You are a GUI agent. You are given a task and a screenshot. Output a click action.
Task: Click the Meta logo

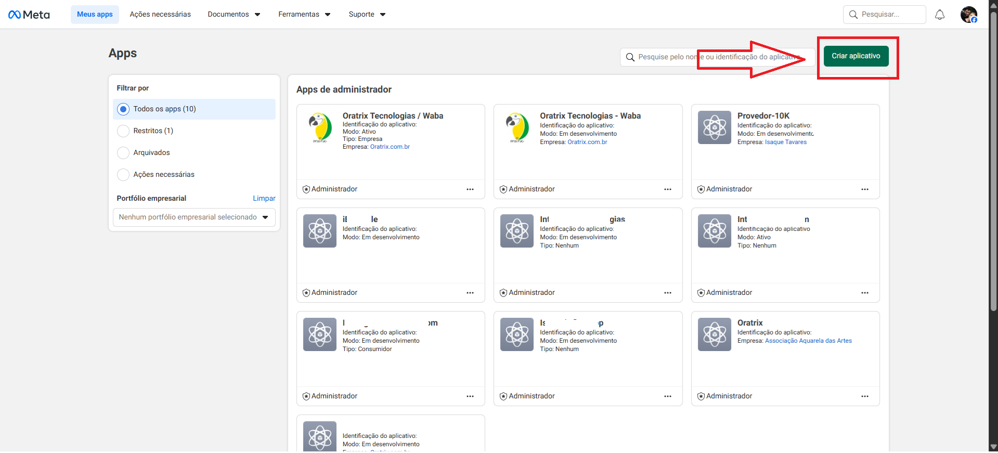(29, 15)
